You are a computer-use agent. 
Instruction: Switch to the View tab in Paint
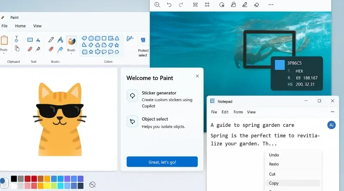pos(37,26)
